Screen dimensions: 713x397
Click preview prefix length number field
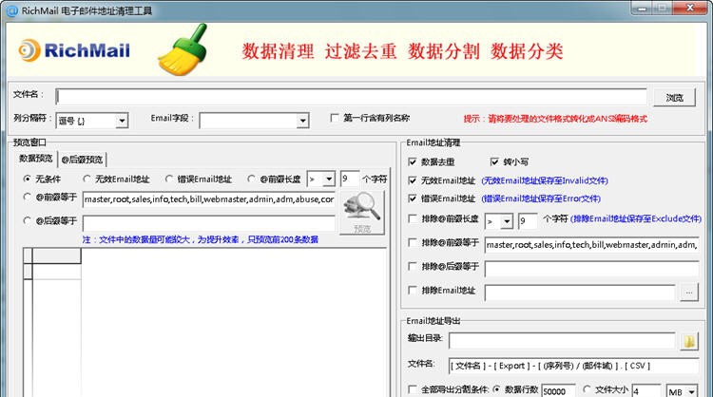point(349,179)
